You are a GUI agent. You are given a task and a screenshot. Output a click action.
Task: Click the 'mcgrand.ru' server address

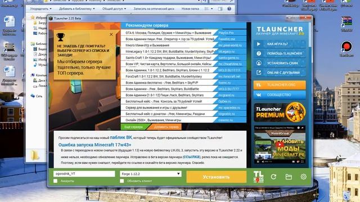point(226,95)
